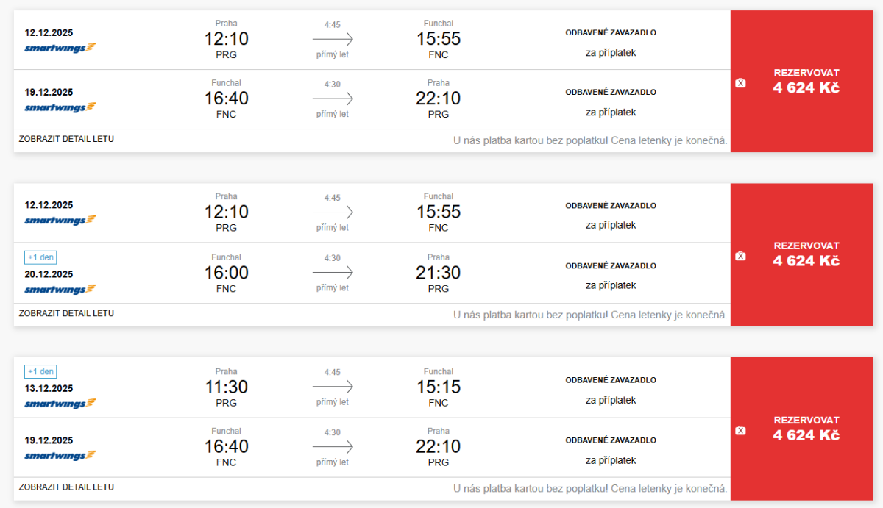Click the '+1 den' badge above 13.12.2025

(40, 372)
